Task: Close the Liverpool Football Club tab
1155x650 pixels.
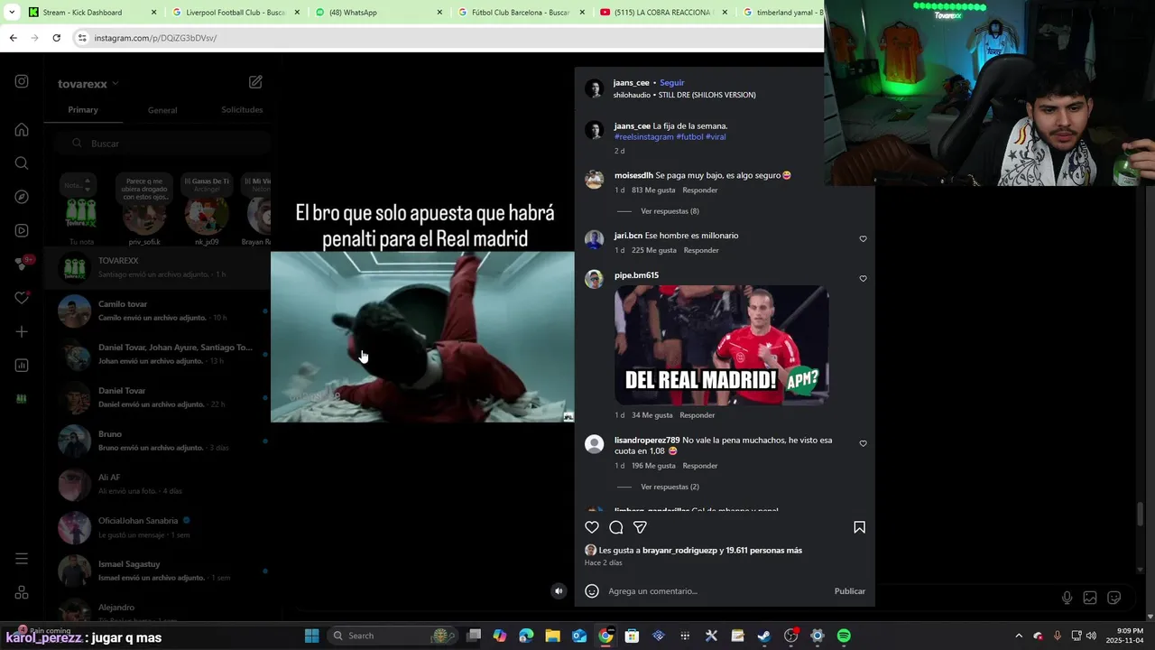Action: [x=297, y=13]
